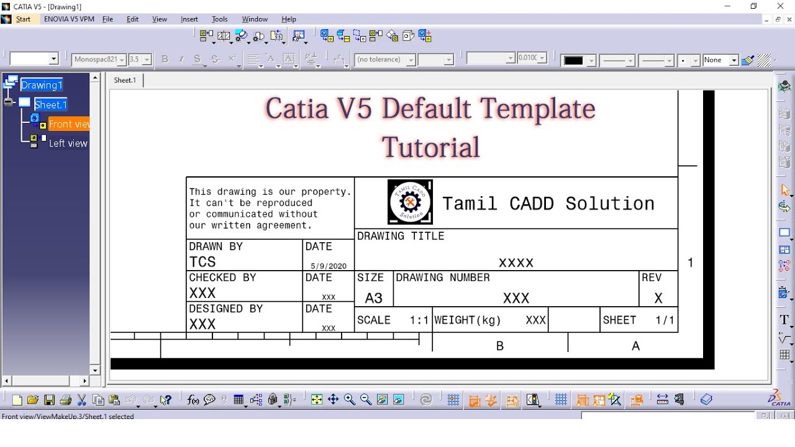Screen dimensions: 795x447
Task: Toggle Bold text formatting
Action: [165, 60]
